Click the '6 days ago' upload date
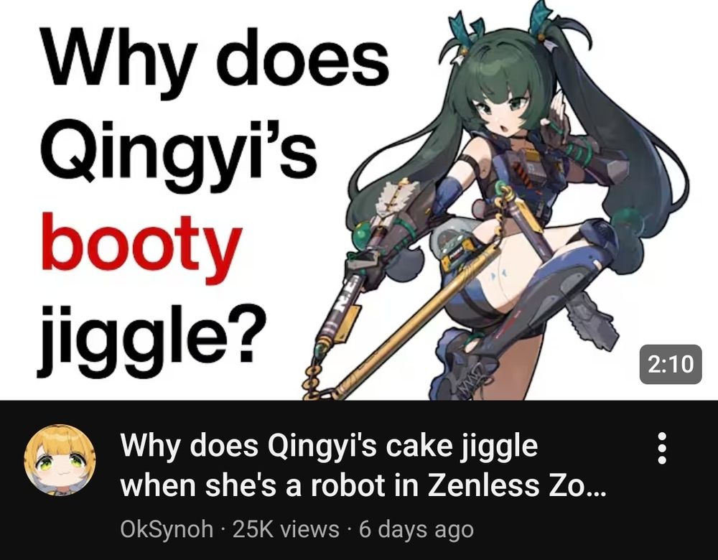This screenshot has height=560, width=718. click(416, 530)
